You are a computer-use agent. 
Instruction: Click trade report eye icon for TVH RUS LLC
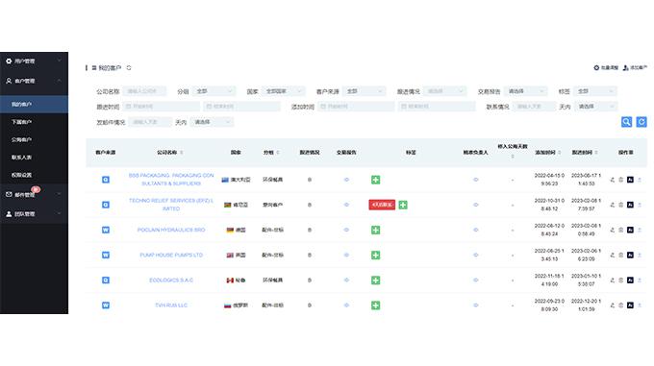pyautogui.click(x=346, y=305)
